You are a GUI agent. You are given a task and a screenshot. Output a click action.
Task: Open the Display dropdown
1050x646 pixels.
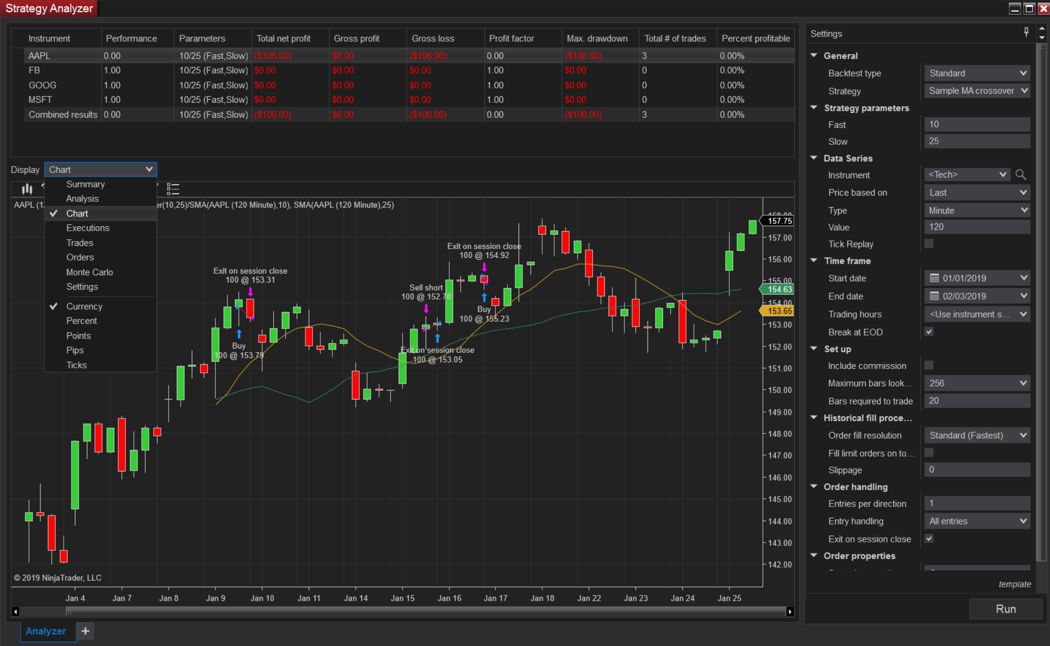100,170
